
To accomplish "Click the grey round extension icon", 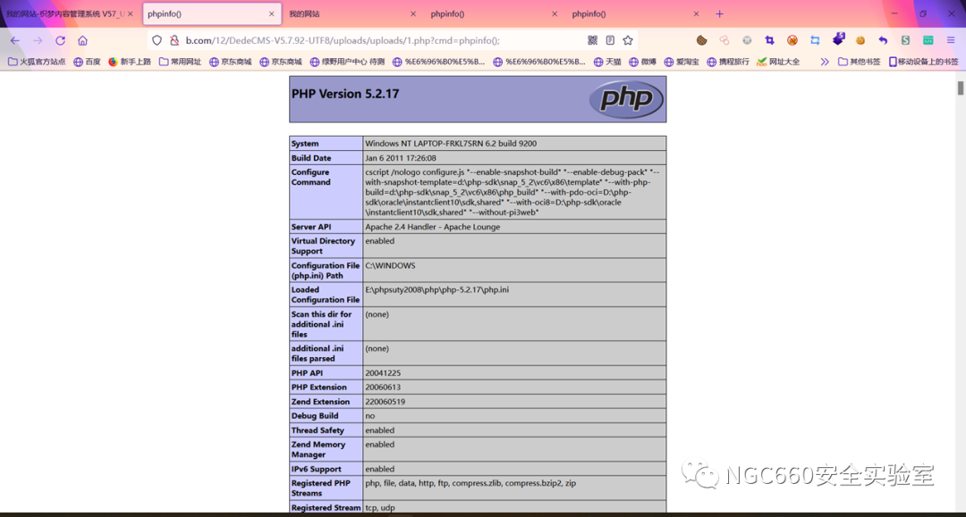I will point(747,40).
